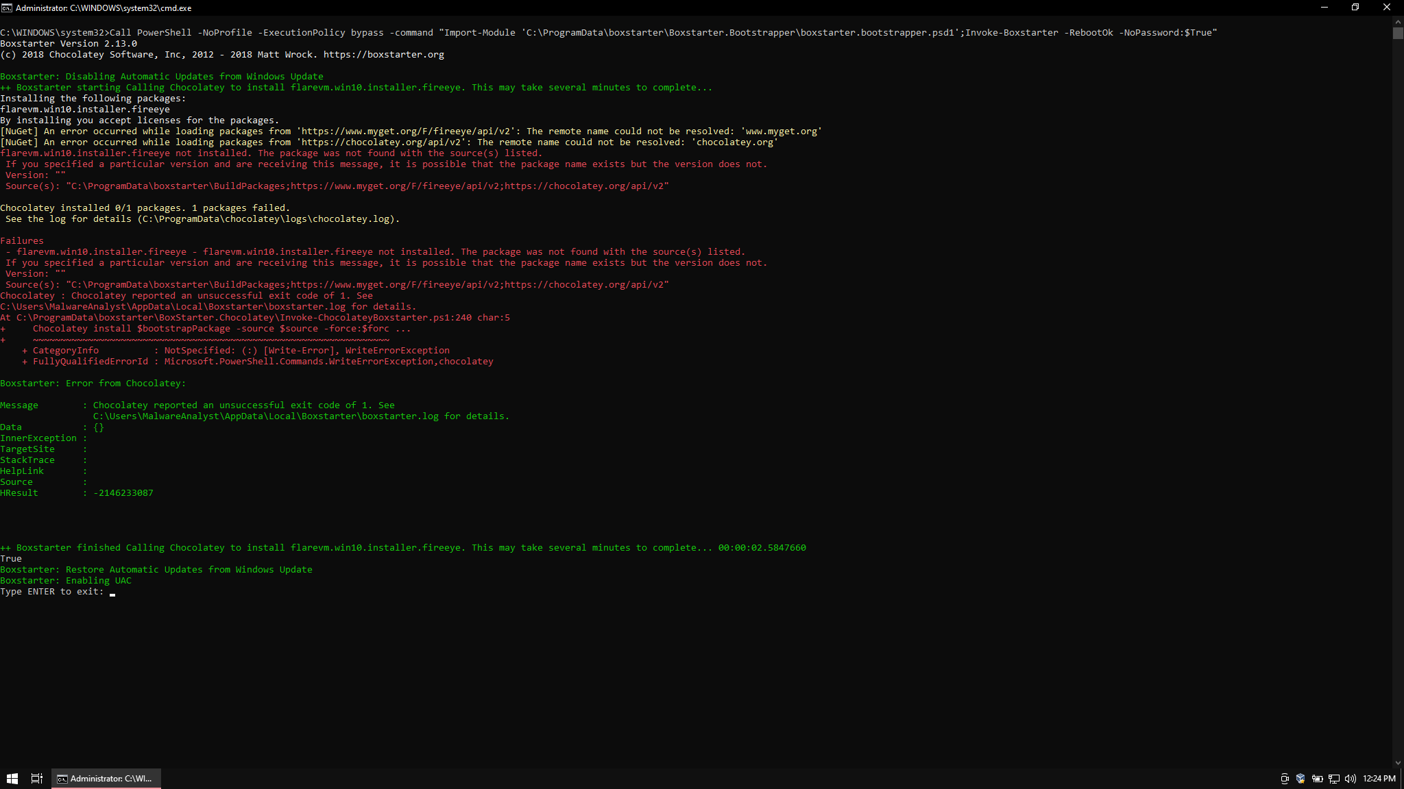Click the clock showing 12:24 PM

[1379, 779]
